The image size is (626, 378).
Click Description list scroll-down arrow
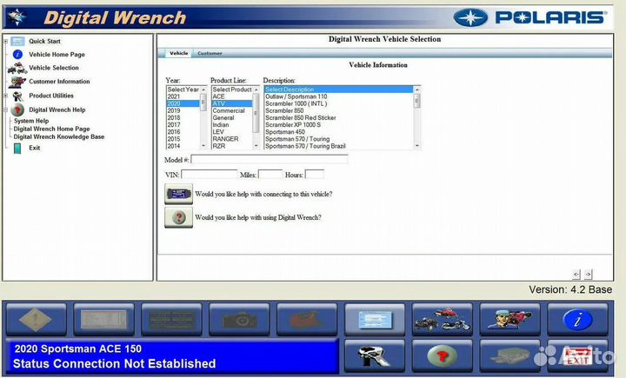pyautogui.click(x=417, y=146)
